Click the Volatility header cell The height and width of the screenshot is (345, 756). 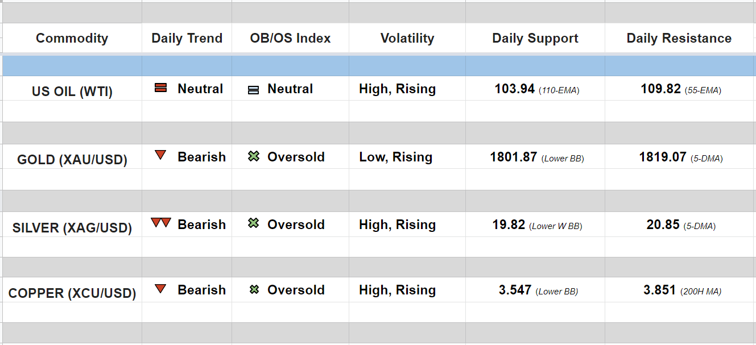pos(407,39)
